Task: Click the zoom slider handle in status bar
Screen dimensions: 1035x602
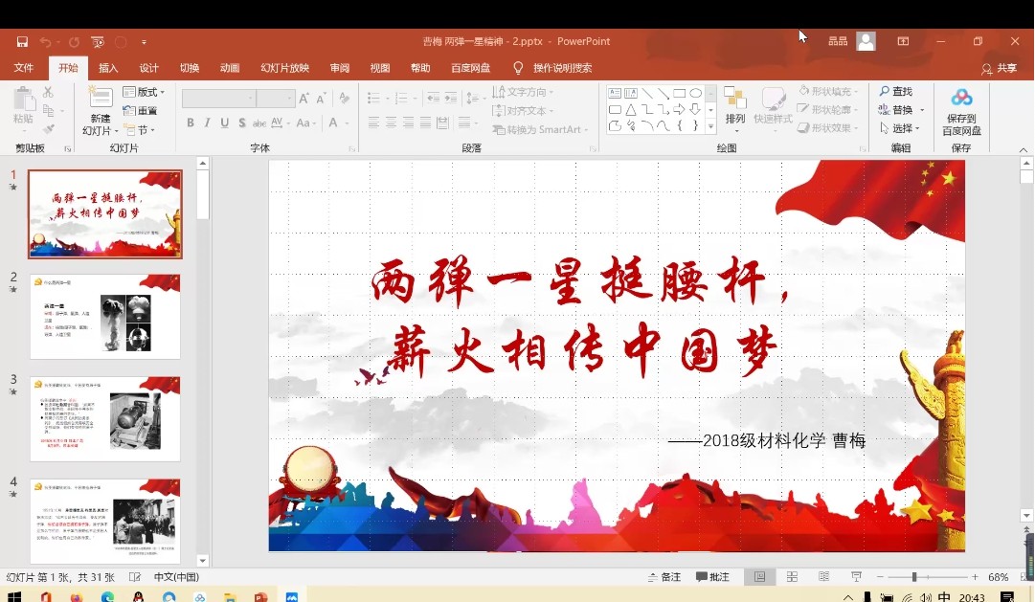Action: click(x=914, y=577)
